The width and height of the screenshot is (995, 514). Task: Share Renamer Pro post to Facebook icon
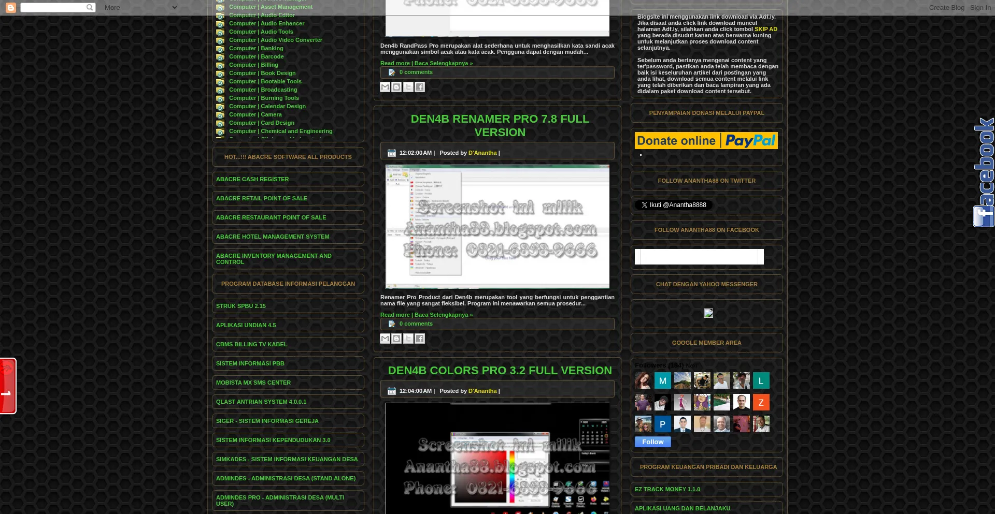420,339
